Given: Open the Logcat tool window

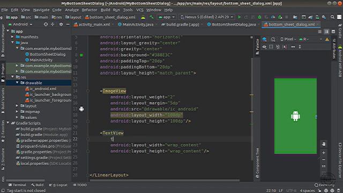Looking at the screenshot, I should tap(58, 185).
